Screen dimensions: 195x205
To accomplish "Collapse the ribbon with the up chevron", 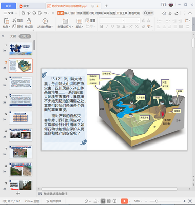I will tap(190, 13).
